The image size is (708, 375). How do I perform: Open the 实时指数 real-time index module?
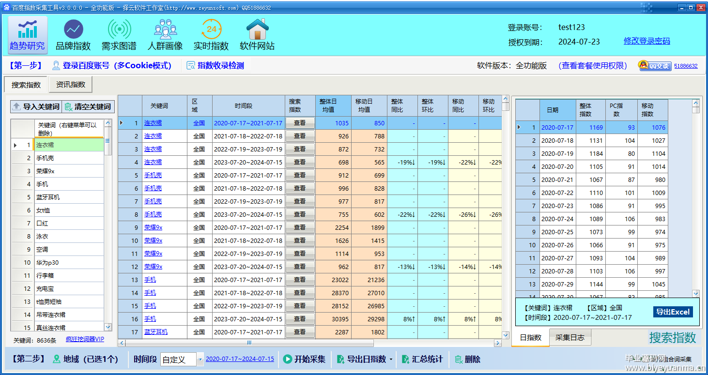[x=211, y=35]
